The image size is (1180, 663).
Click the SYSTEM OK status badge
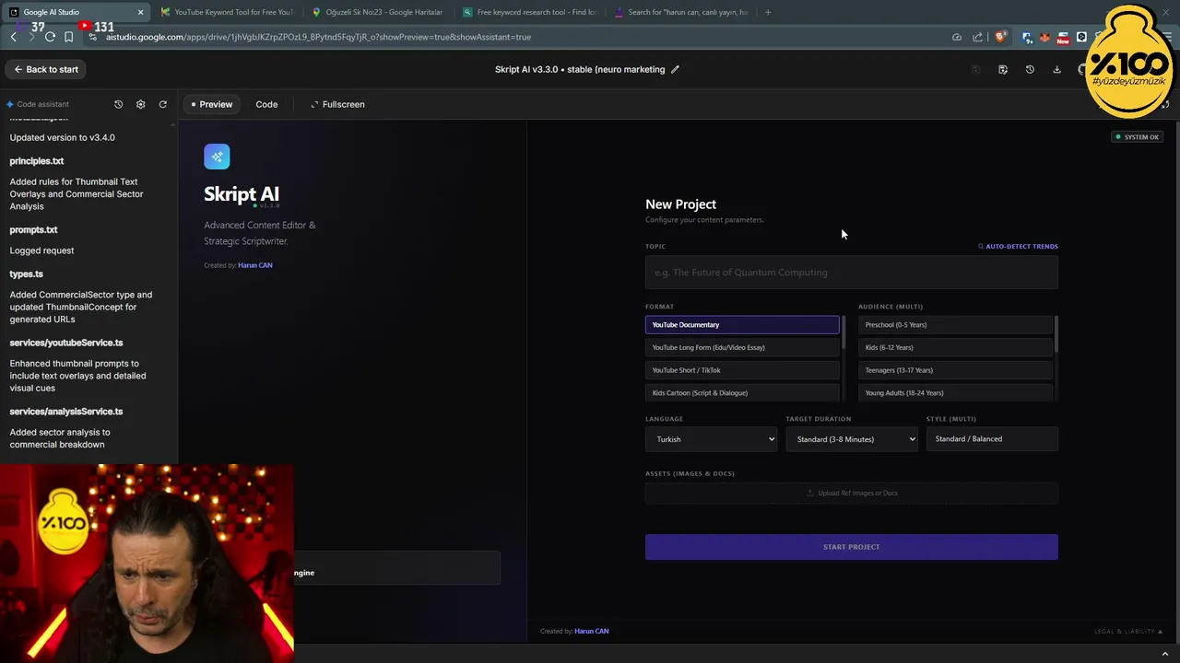click(x=1137, y=137)
